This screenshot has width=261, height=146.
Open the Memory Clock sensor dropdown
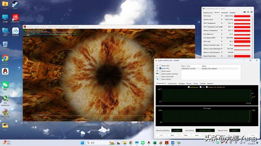(x=222, y=20)
